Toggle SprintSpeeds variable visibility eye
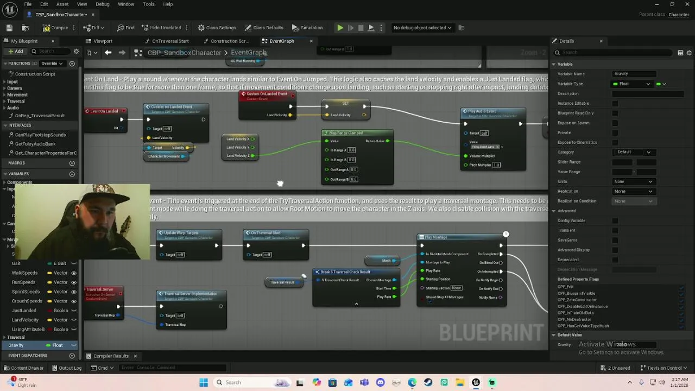695x391 pixels. click(74, 292)
